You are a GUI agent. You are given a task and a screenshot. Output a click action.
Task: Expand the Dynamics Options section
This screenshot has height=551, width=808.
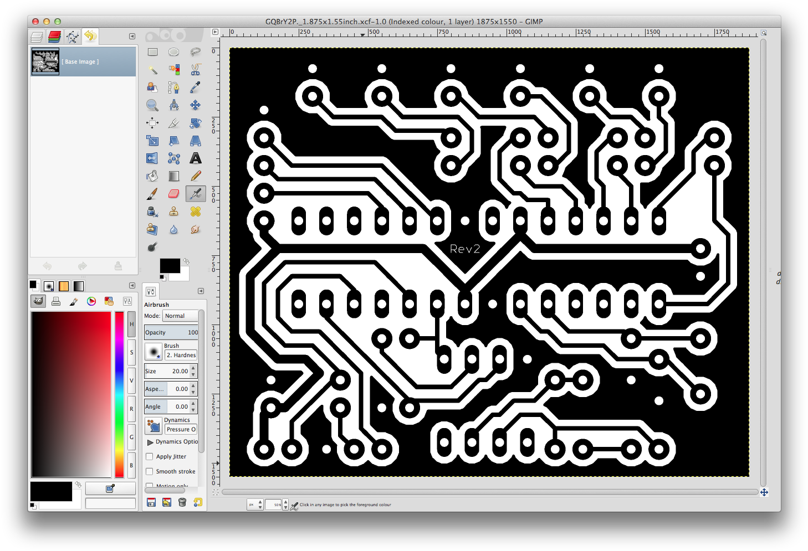150,442
